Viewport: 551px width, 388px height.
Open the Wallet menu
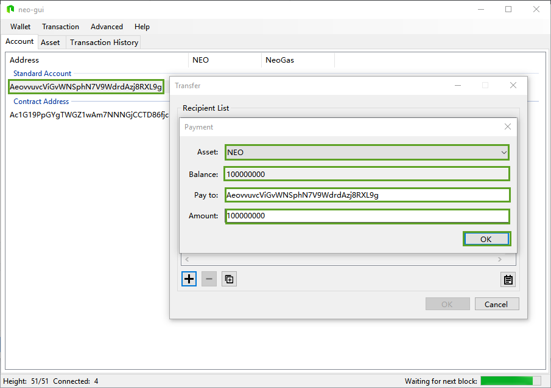click(20, 27)
